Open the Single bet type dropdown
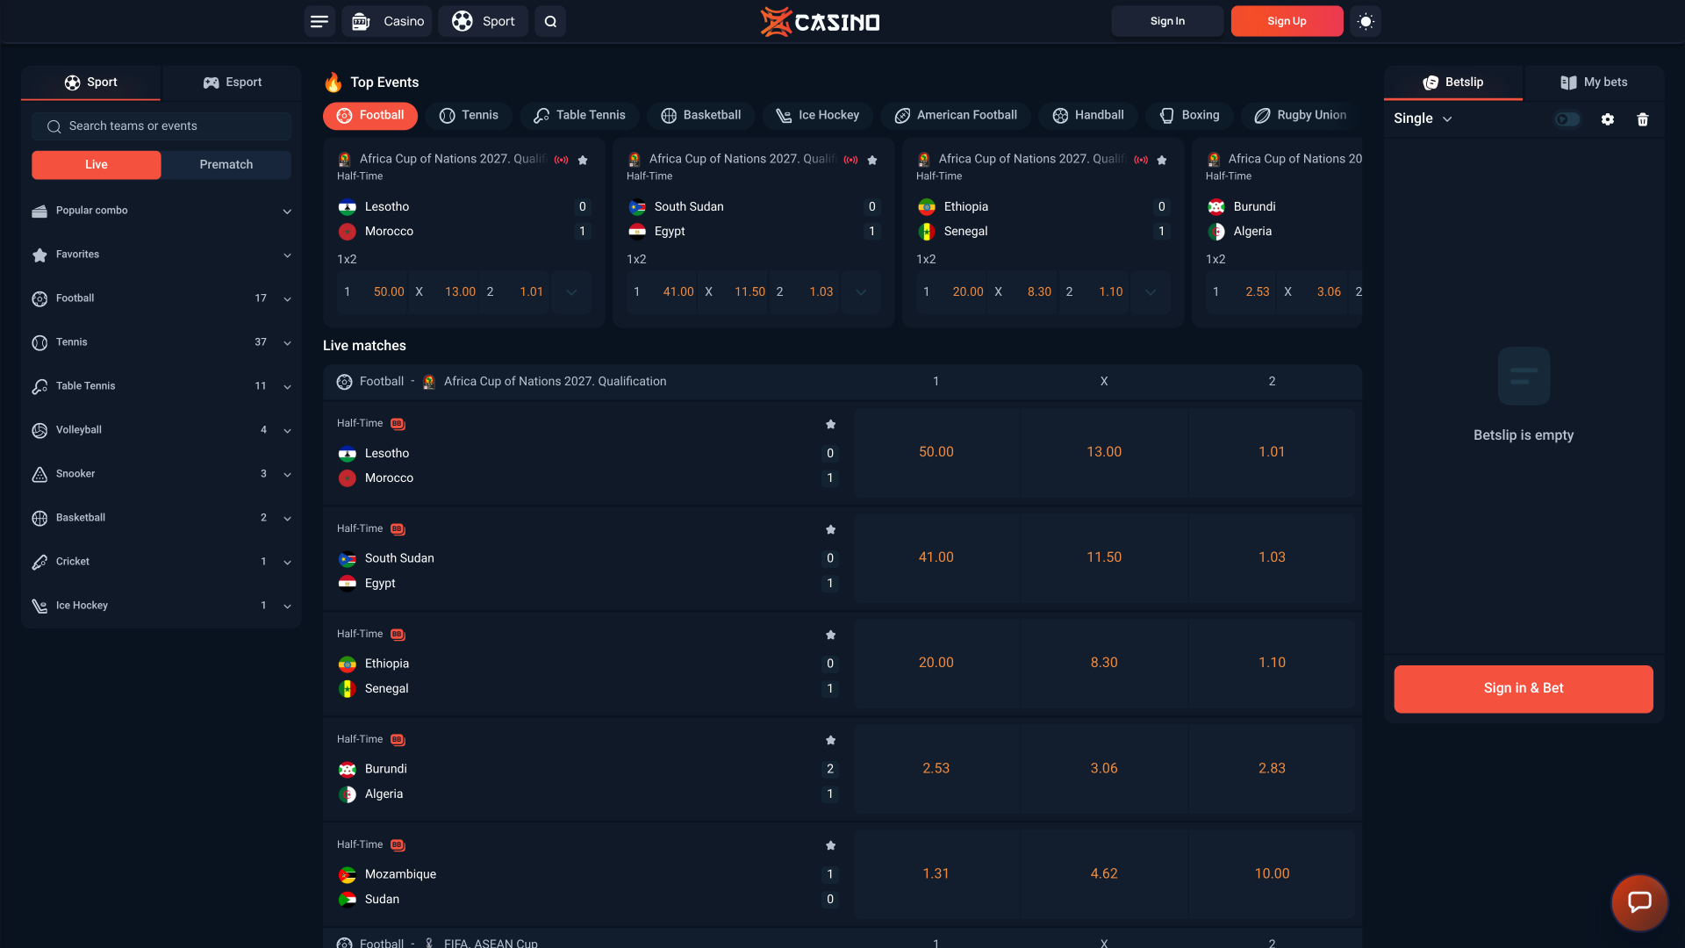Viewport: 1685px width, 948px height. pyautogui.click(x=1423, y=118)
